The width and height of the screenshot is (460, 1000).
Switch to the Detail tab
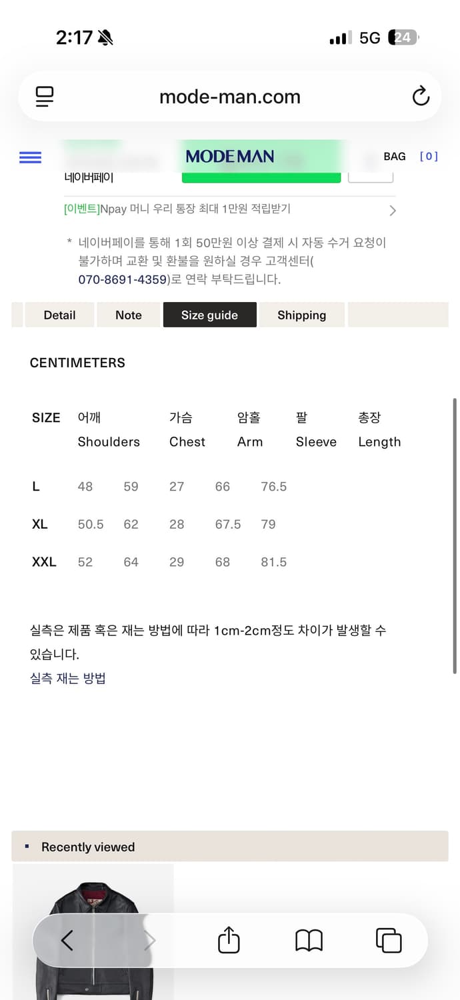coord(59,315)
